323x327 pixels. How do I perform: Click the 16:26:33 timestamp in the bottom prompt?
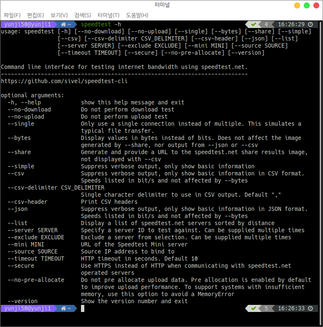[291, 308]
